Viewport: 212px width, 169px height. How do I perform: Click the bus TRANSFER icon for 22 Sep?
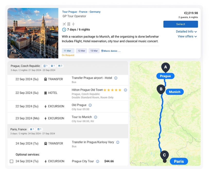pyautogui.click(x=45, y=79)
